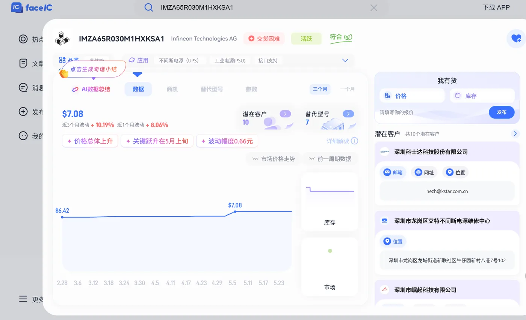The width and height of the screenshot is (526, 320).
Task: Select the 一个月 time range
Action: coord(348,89)
